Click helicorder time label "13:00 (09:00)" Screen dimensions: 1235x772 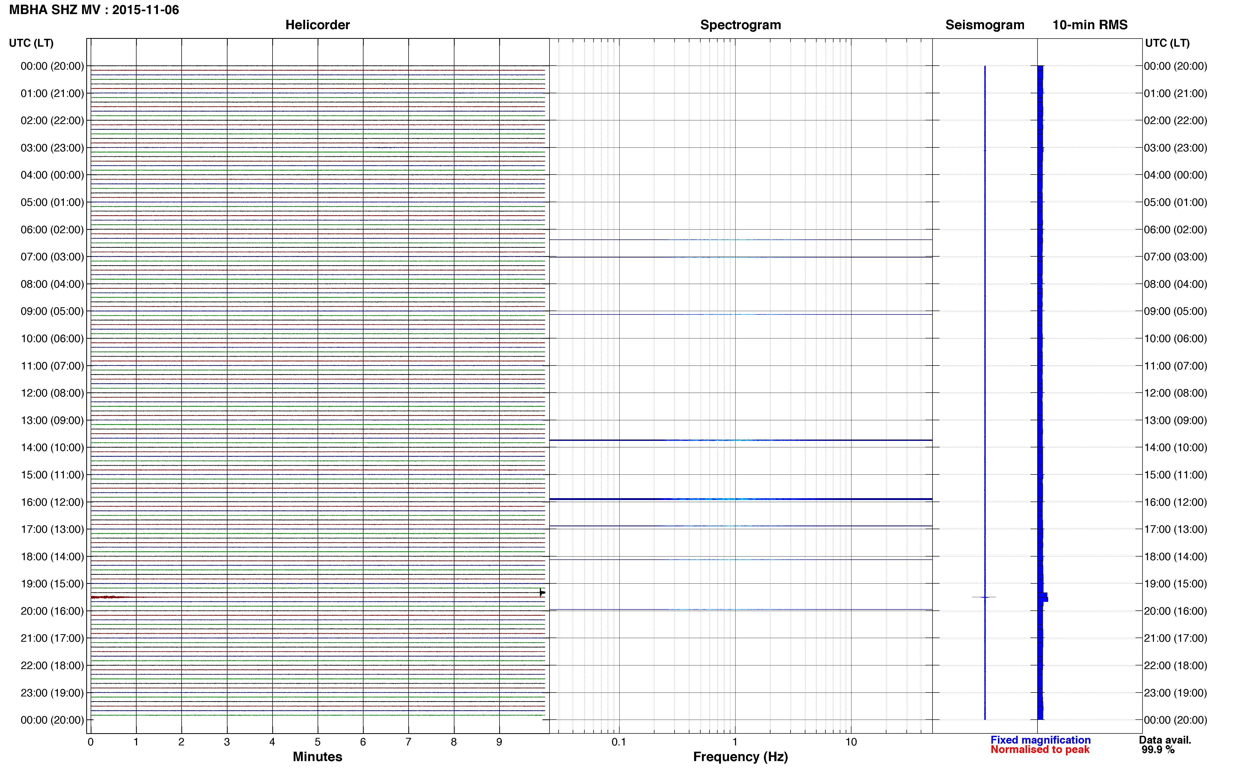pyautogui.click(x=52, y=420)
